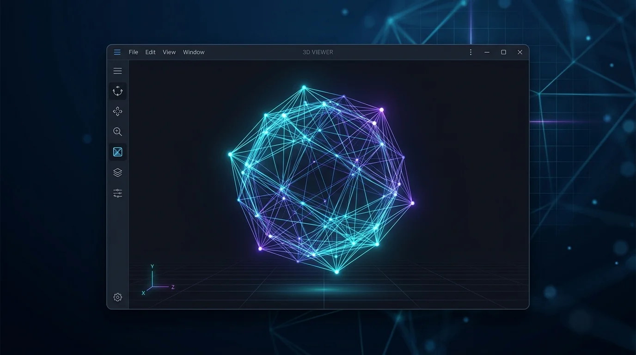Screen dimensions: 636x355
Task: Expand the sidebar with the hamburger icon
Action: [x=118, y=71]
